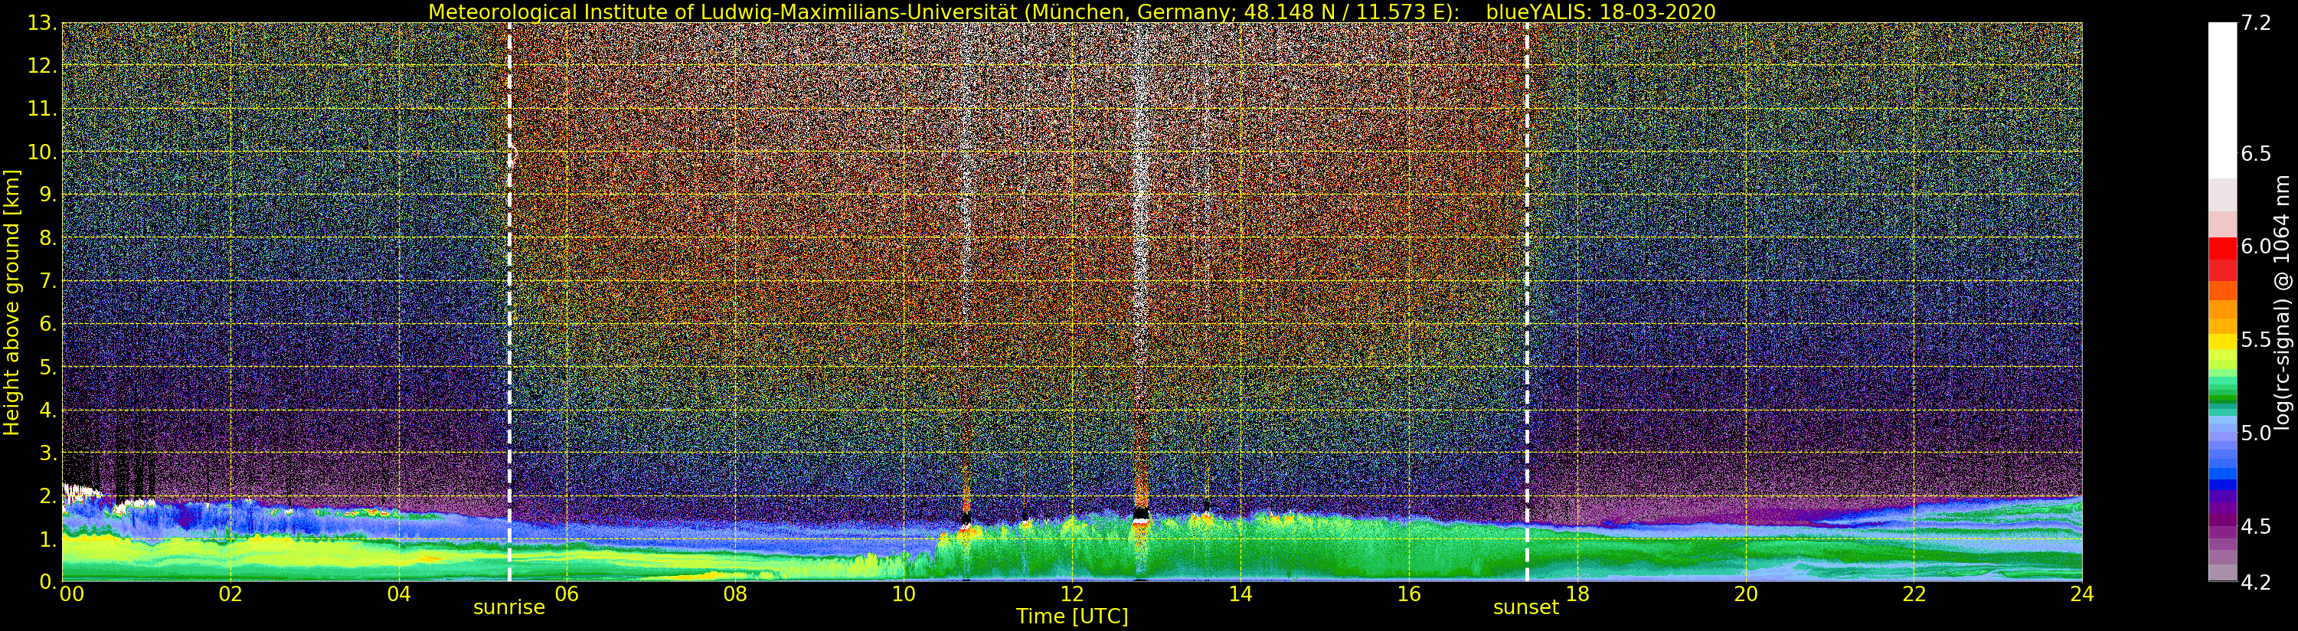Click the colorbar tick value '5.5'

(x=2256, y=340)
